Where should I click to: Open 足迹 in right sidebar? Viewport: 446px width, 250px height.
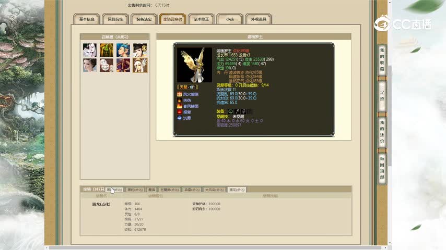pyautogui.click(x=382, y=96)
